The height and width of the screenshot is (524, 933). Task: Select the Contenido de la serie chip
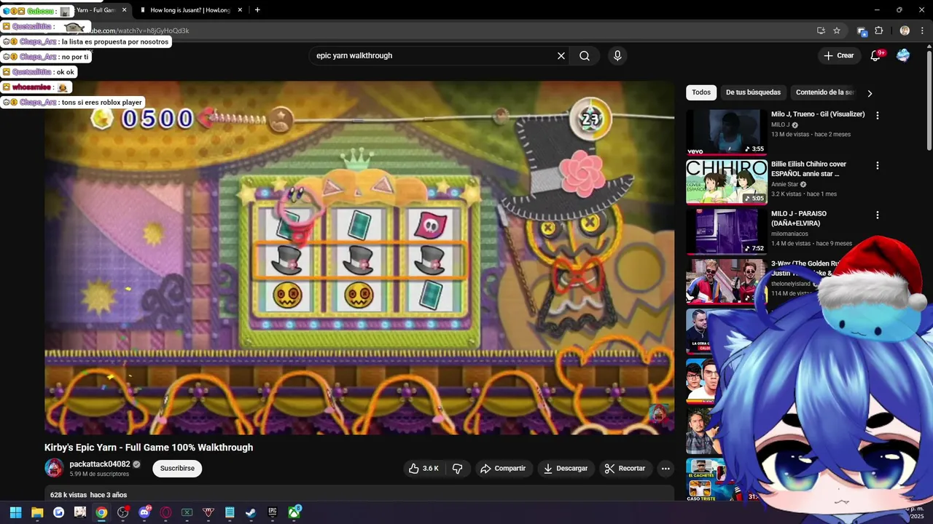tap(824, 92)
